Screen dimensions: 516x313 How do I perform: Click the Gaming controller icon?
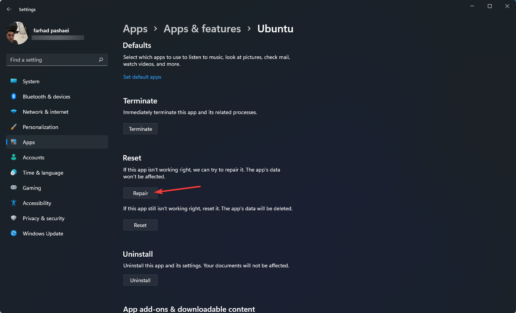click(13, 187)
